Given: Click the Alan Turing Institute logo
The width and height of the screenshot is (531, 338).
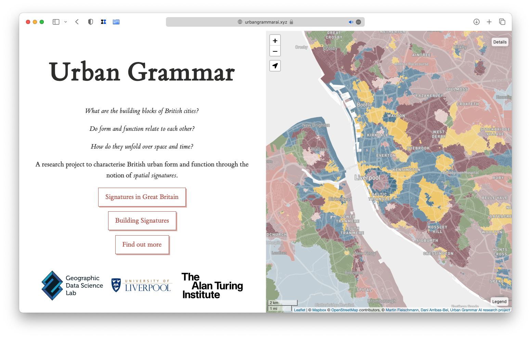Looking at the screenshot, I should (212, 286).
